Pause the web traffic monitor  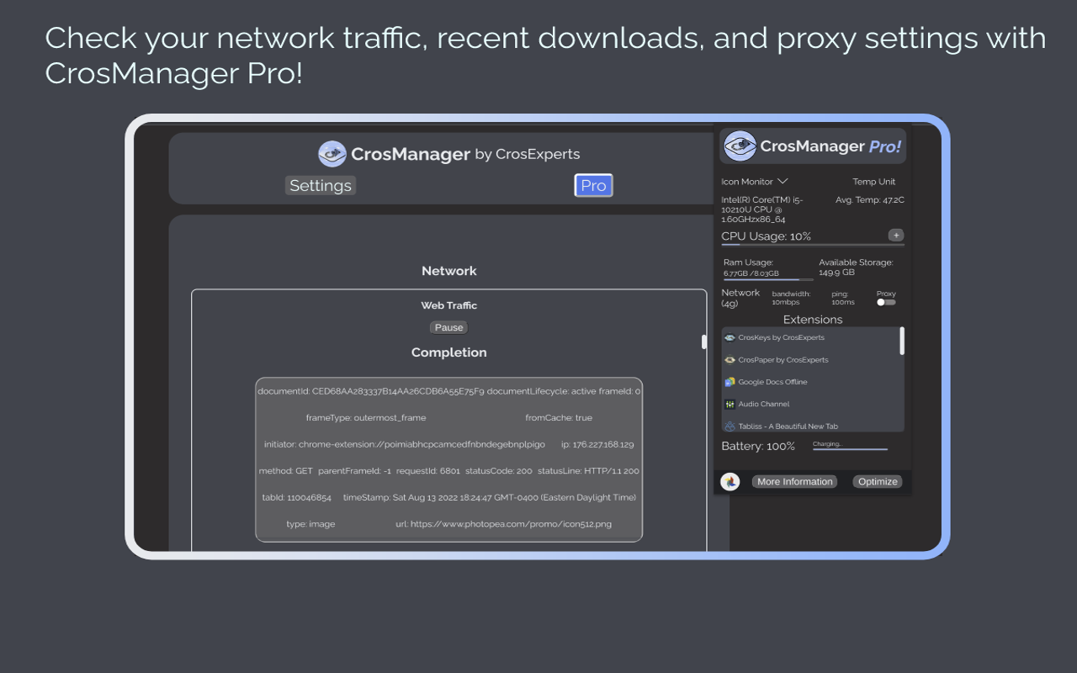tap(449, 327)
